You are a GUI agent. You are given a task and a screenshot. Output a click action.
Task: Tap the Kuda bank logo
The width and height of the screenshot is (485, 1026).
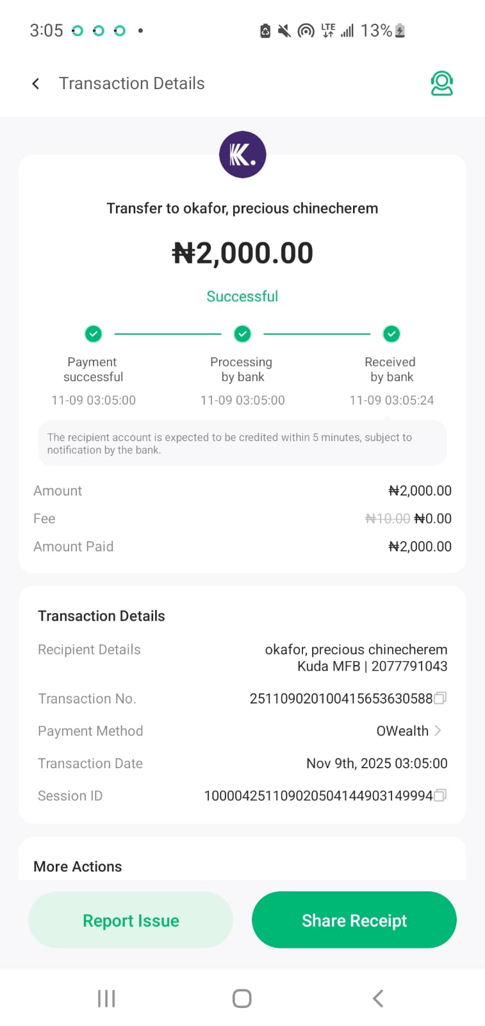click(x=242, y=155)
